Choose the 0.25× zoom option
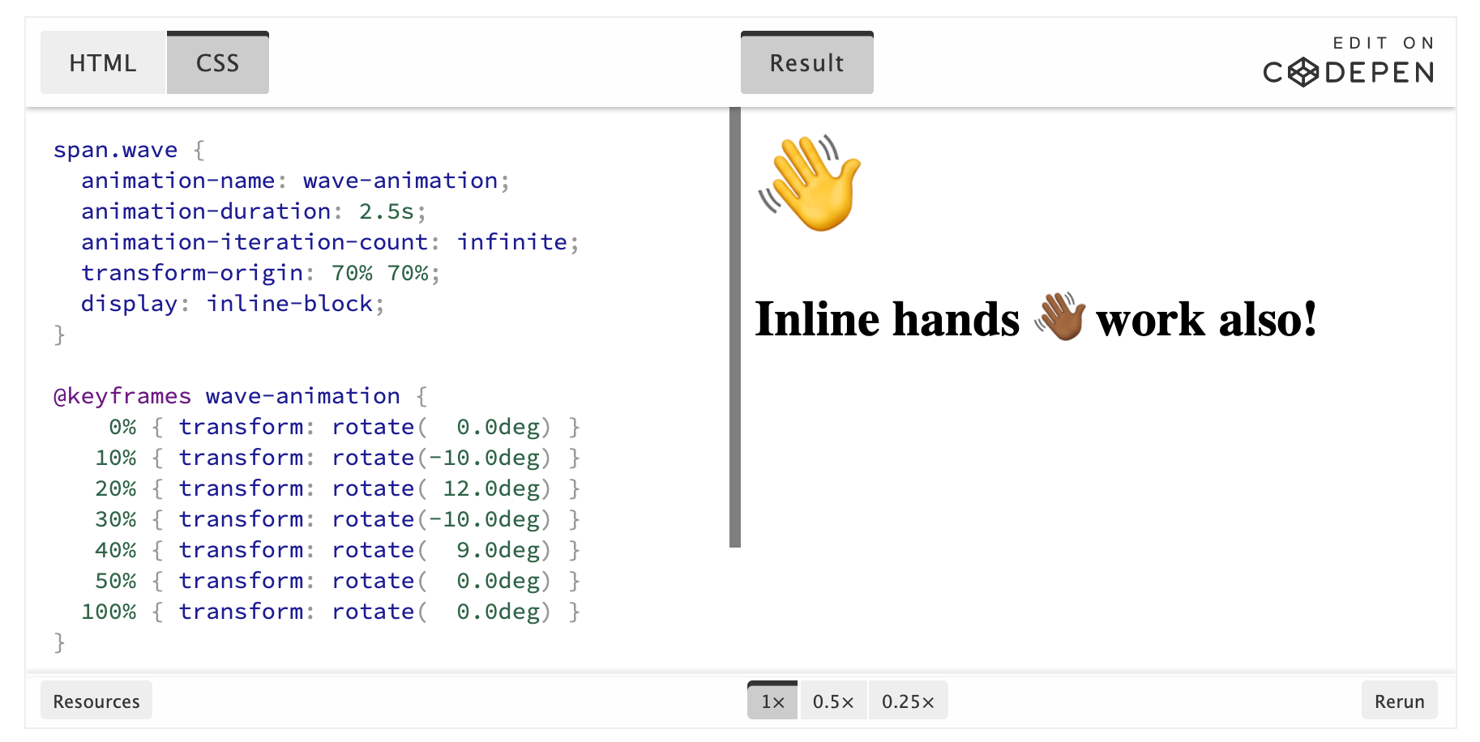Screen dimensions: 1480x742 908,701
